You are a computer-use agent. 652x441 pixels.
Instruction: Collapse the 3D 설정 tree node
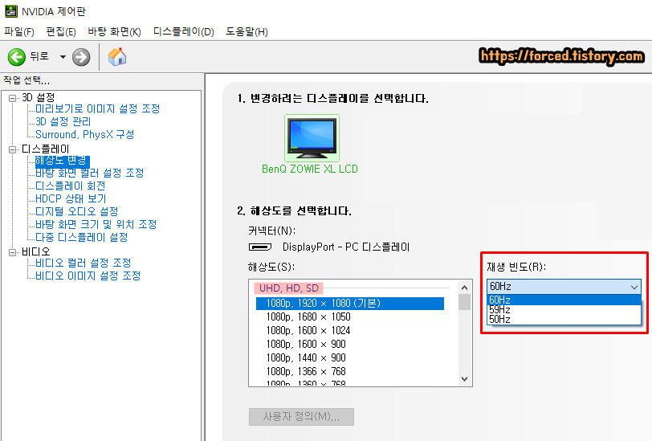tap(13, 98)
